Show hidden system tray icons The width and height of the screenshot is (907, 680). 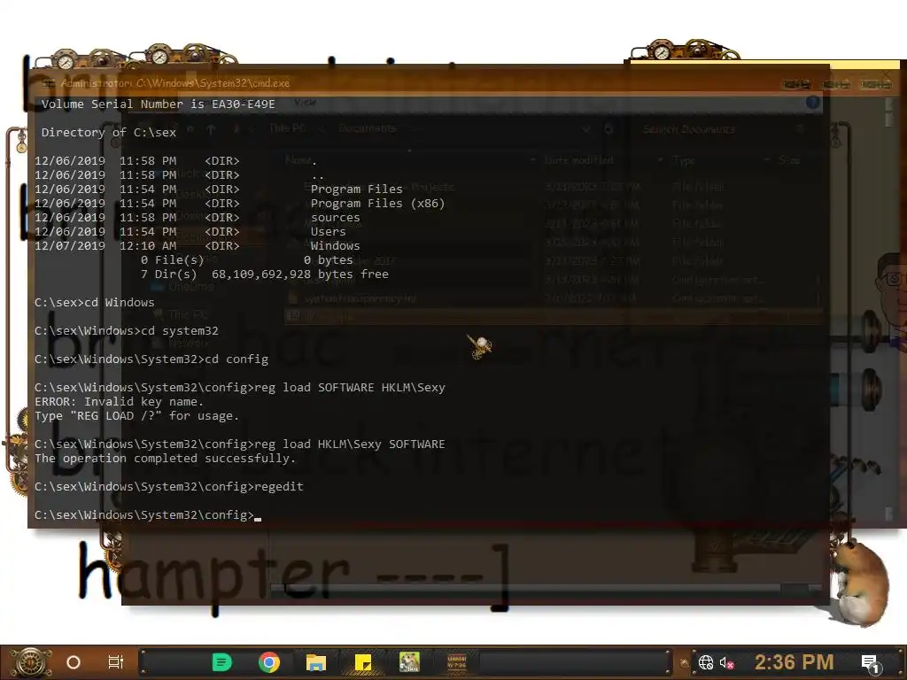pos(685,663)
